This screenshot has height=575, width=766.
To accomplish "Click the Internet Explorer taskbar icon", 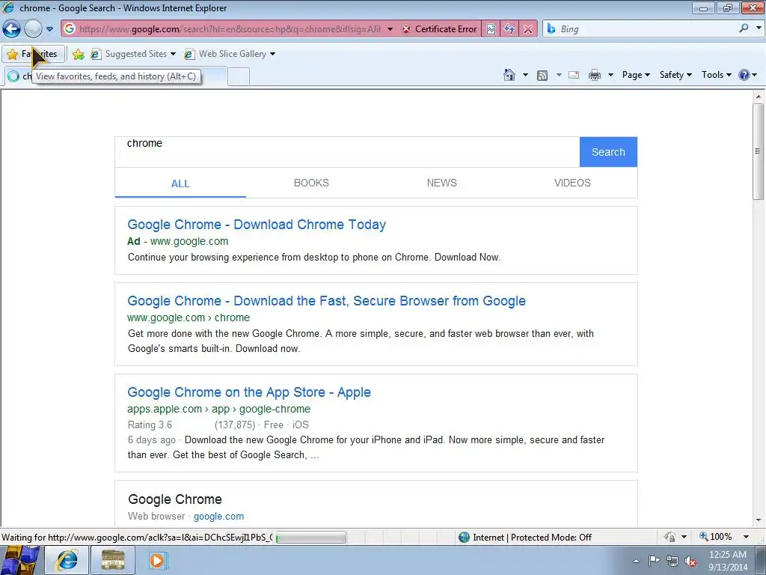I will [67, 560].
